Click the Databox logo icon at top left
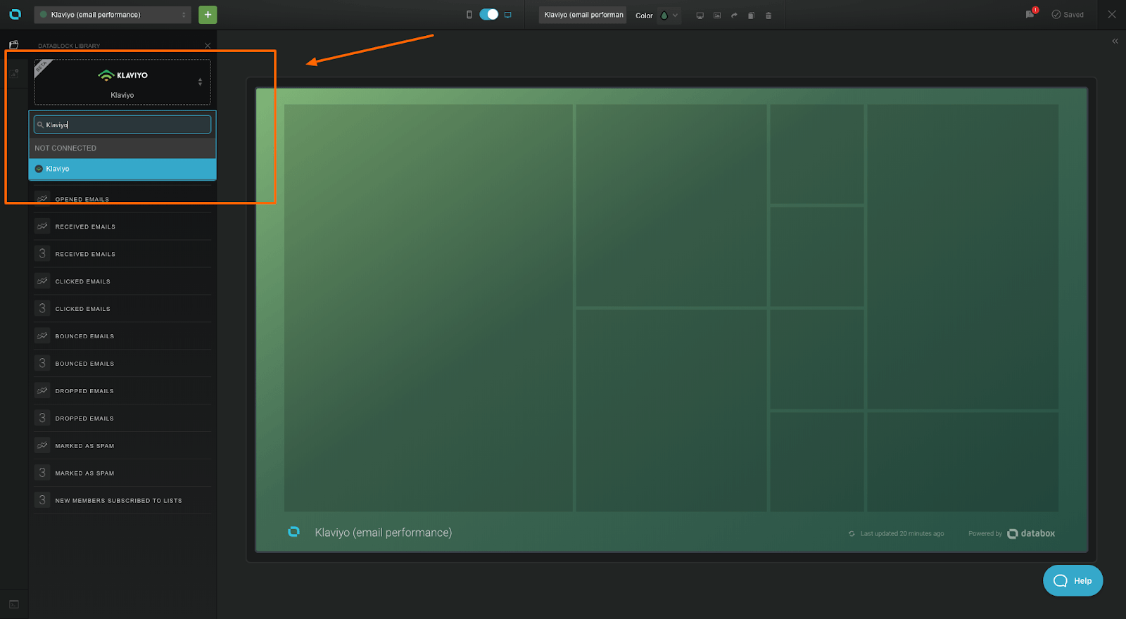1126x619 pixels. 15,14
